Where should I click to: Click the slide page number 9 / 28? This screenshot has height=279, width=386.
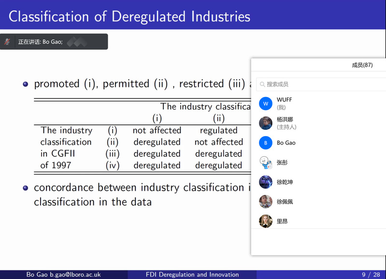371,275
